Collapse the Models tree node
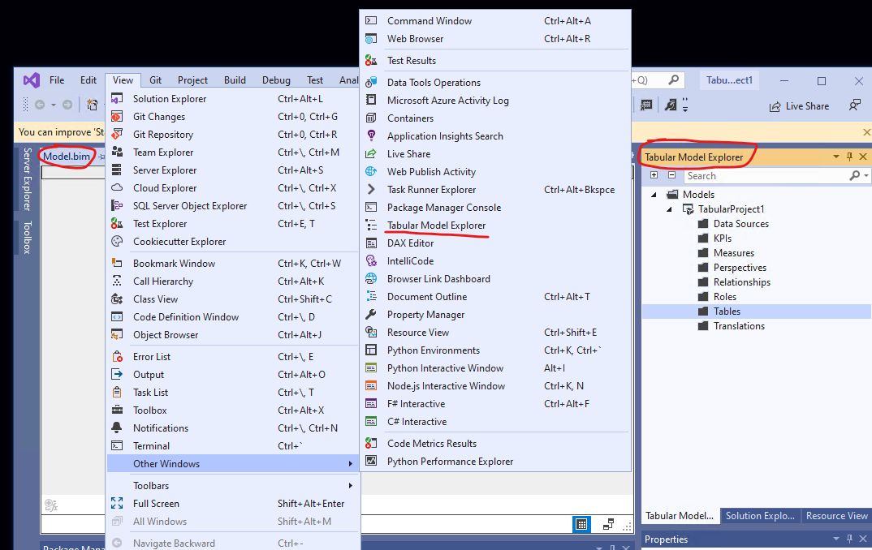Image resolution: width=872 pixels, height=550 pixels. [654, 195]
